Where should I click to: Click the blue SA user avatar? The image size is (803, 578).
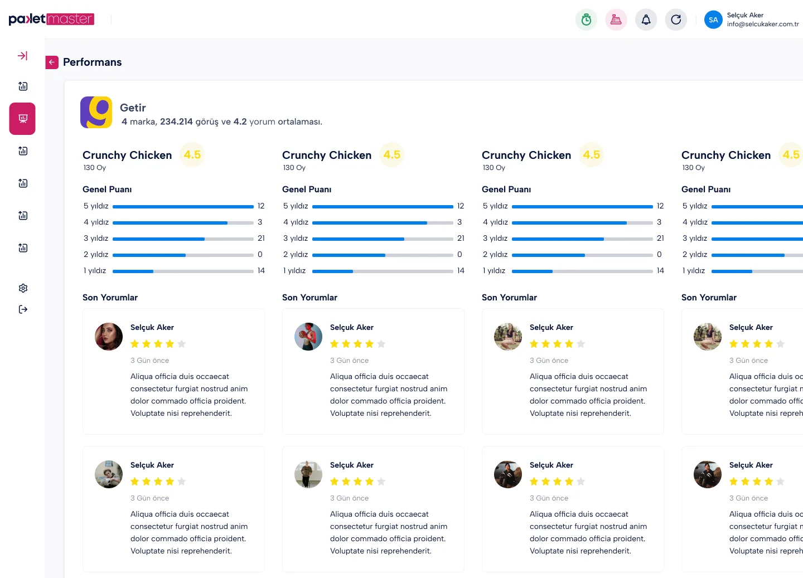point(713,20)
